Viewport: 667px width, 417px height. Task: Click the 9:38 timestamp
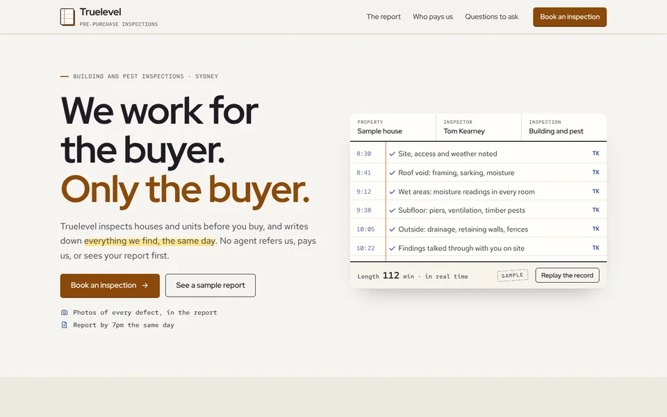tap(363, 210)
